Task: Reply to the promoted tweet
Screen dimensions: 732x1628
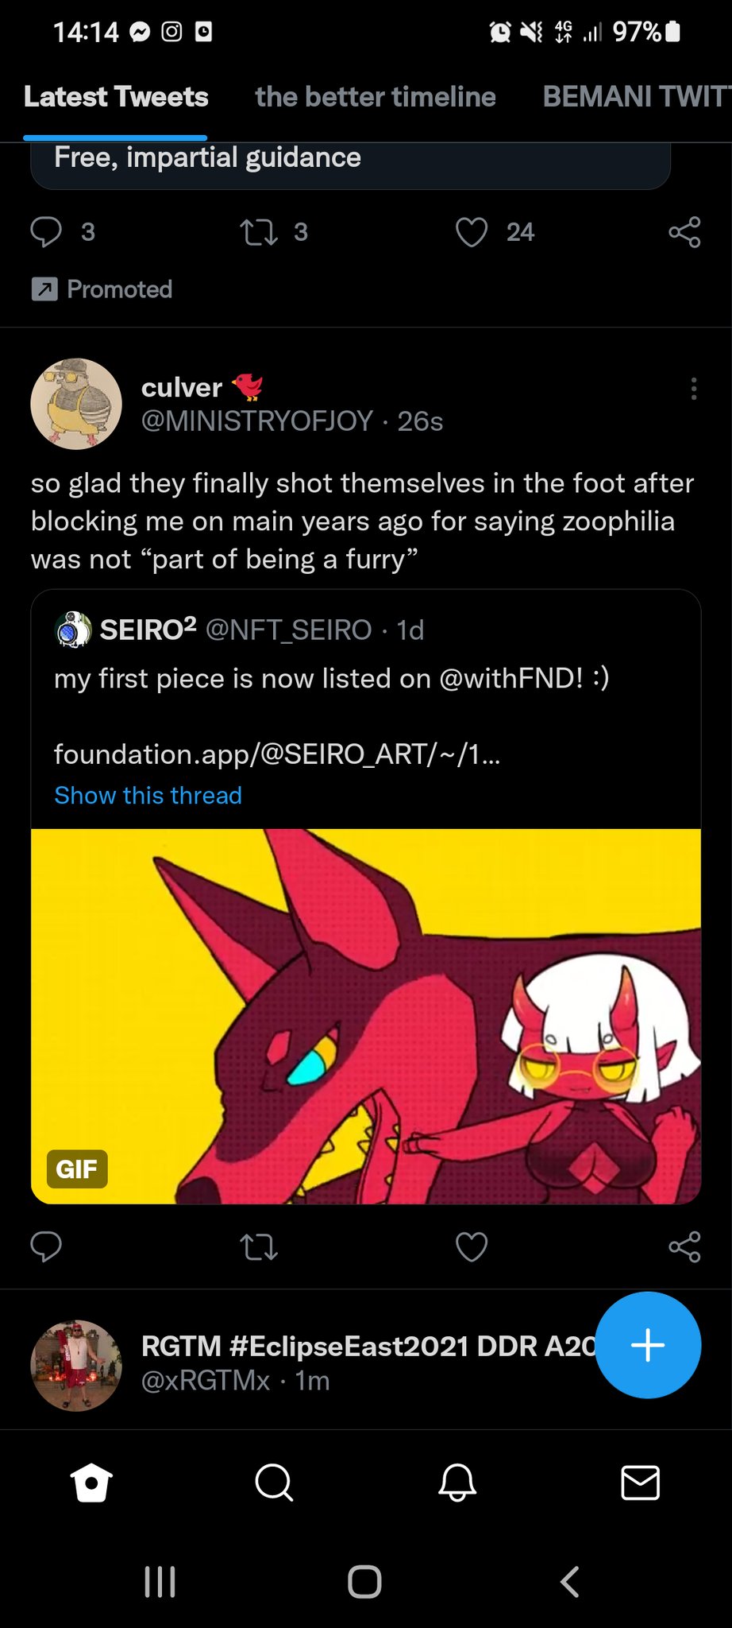Action: 46,232
